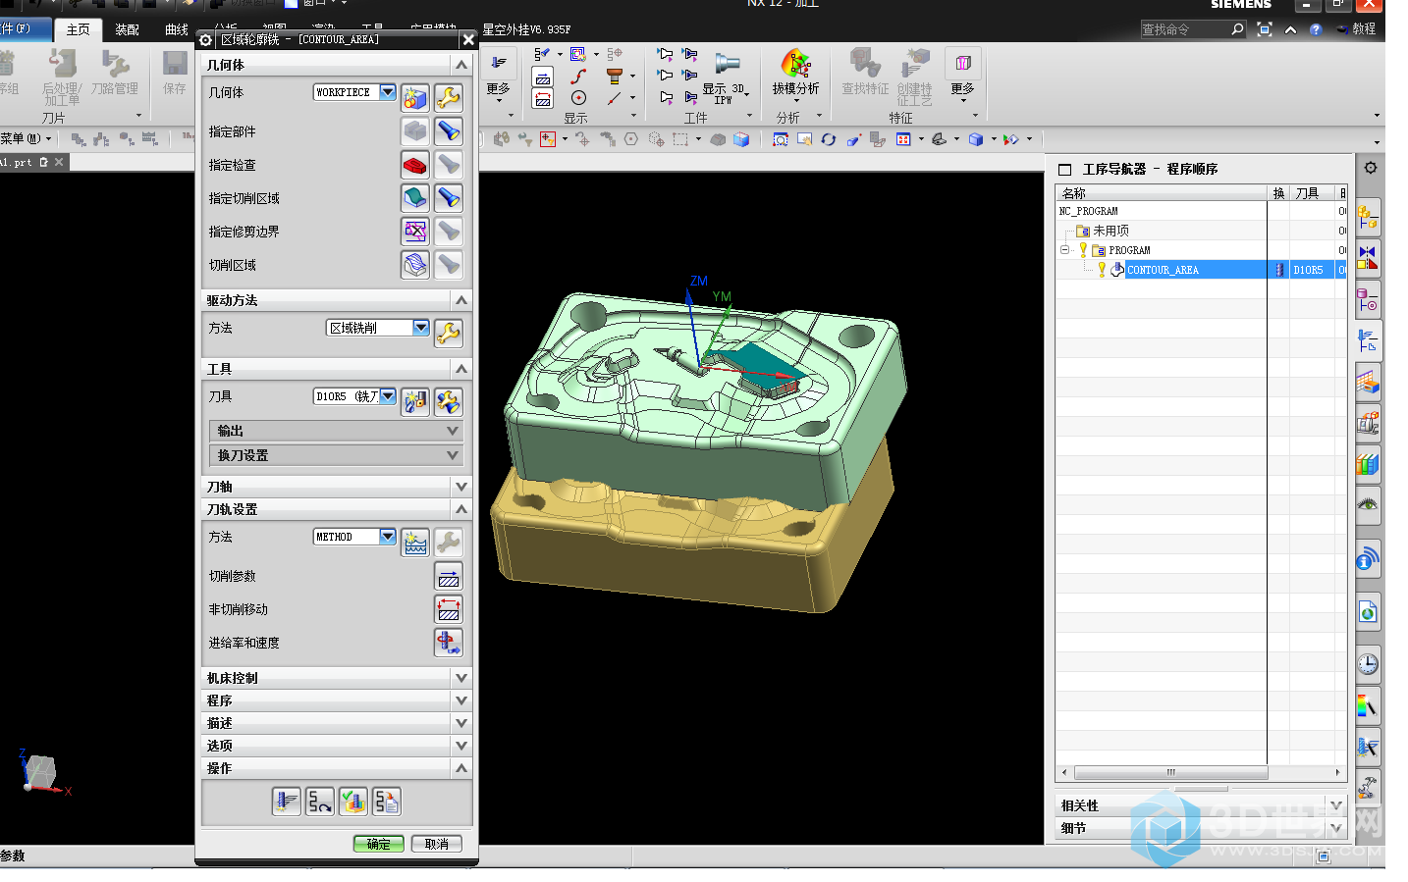Screen dimensions: 1408x882
Task: Click the history clock icon in the right sidebar
Action: coord(1368,664)
